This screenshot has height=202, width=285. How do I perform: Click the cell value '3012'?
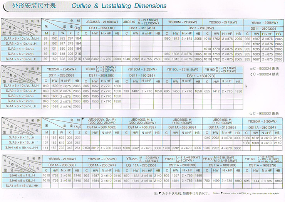(x=95, y=148)
